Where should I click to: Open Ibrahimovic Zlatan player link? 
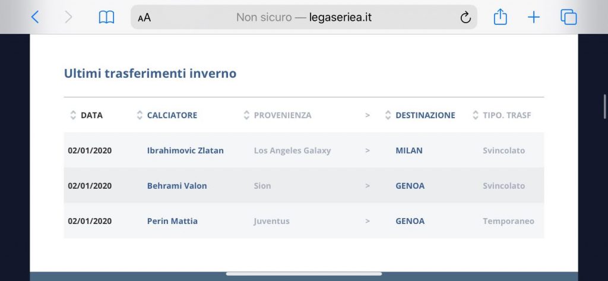pyautogui.click(x=185, y=150)
